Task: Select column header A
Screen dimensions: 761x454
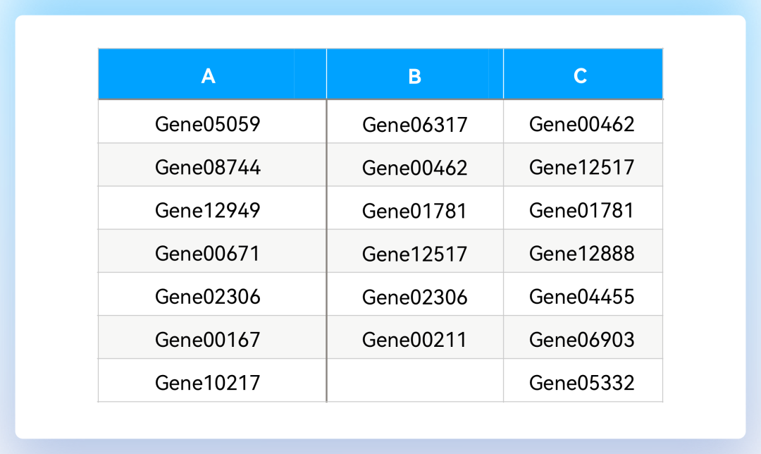Action: point(213,74)
